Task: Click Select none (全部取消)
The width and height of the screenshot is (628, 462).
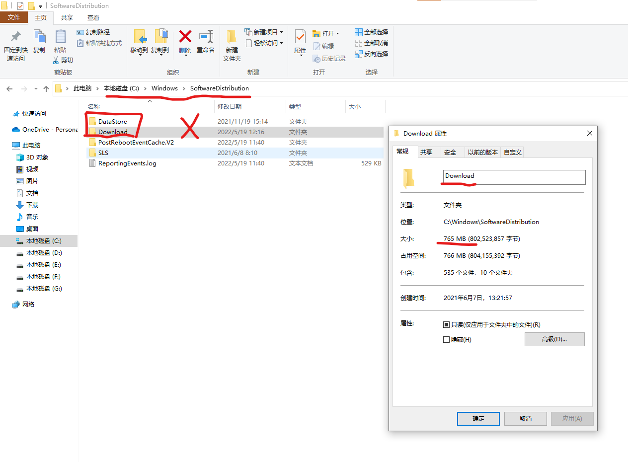Action: [371, 43]
